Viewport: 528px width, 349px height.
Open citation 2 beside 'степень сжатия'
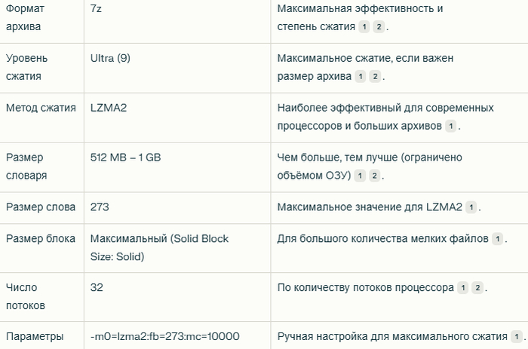tap(379, 26)
